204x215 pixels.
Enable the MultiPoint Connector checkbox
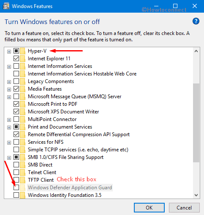click(16, 119)
